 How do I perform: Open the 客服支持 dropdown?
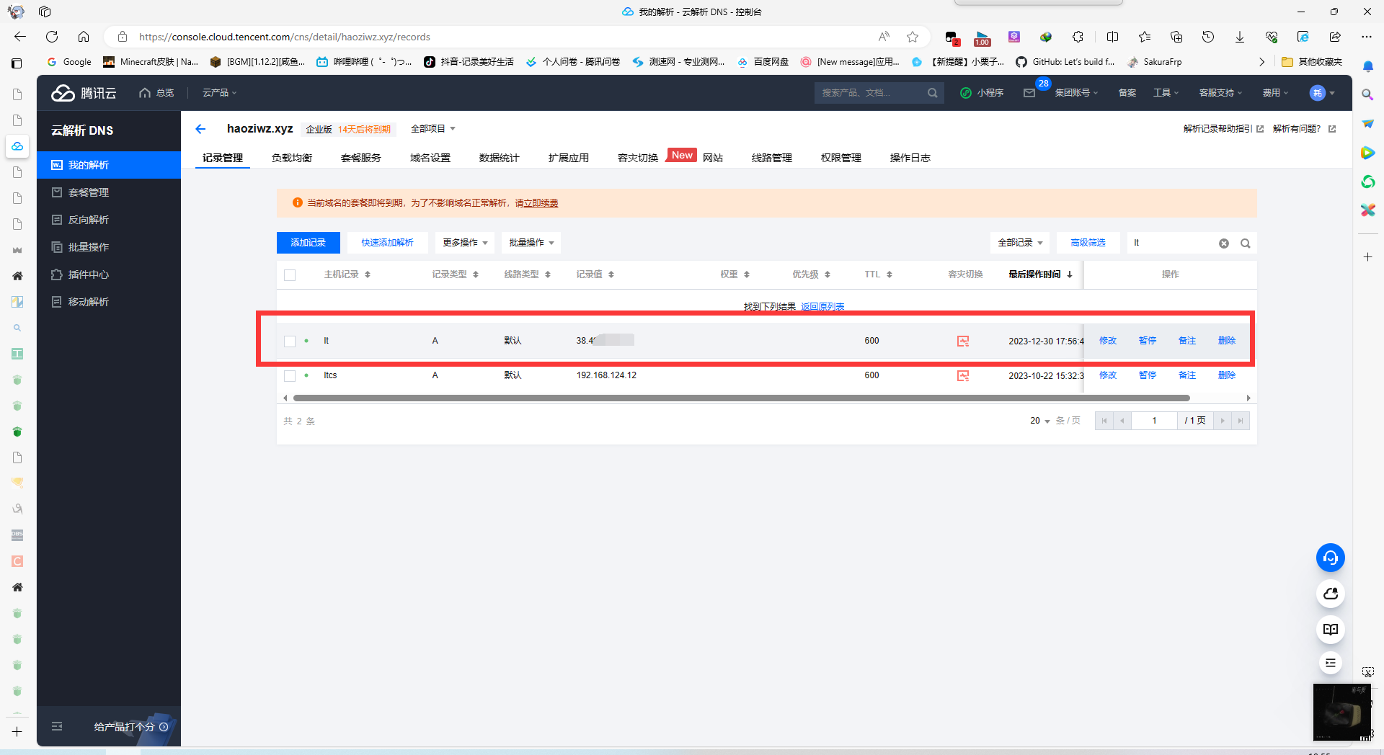click(1220, 93)
